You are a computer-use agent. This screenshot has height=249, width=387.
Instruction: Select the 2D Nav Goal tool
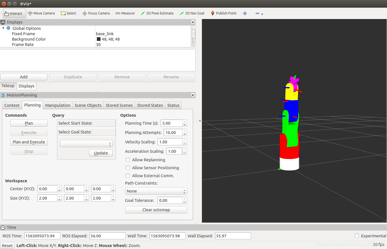point(192,13)
